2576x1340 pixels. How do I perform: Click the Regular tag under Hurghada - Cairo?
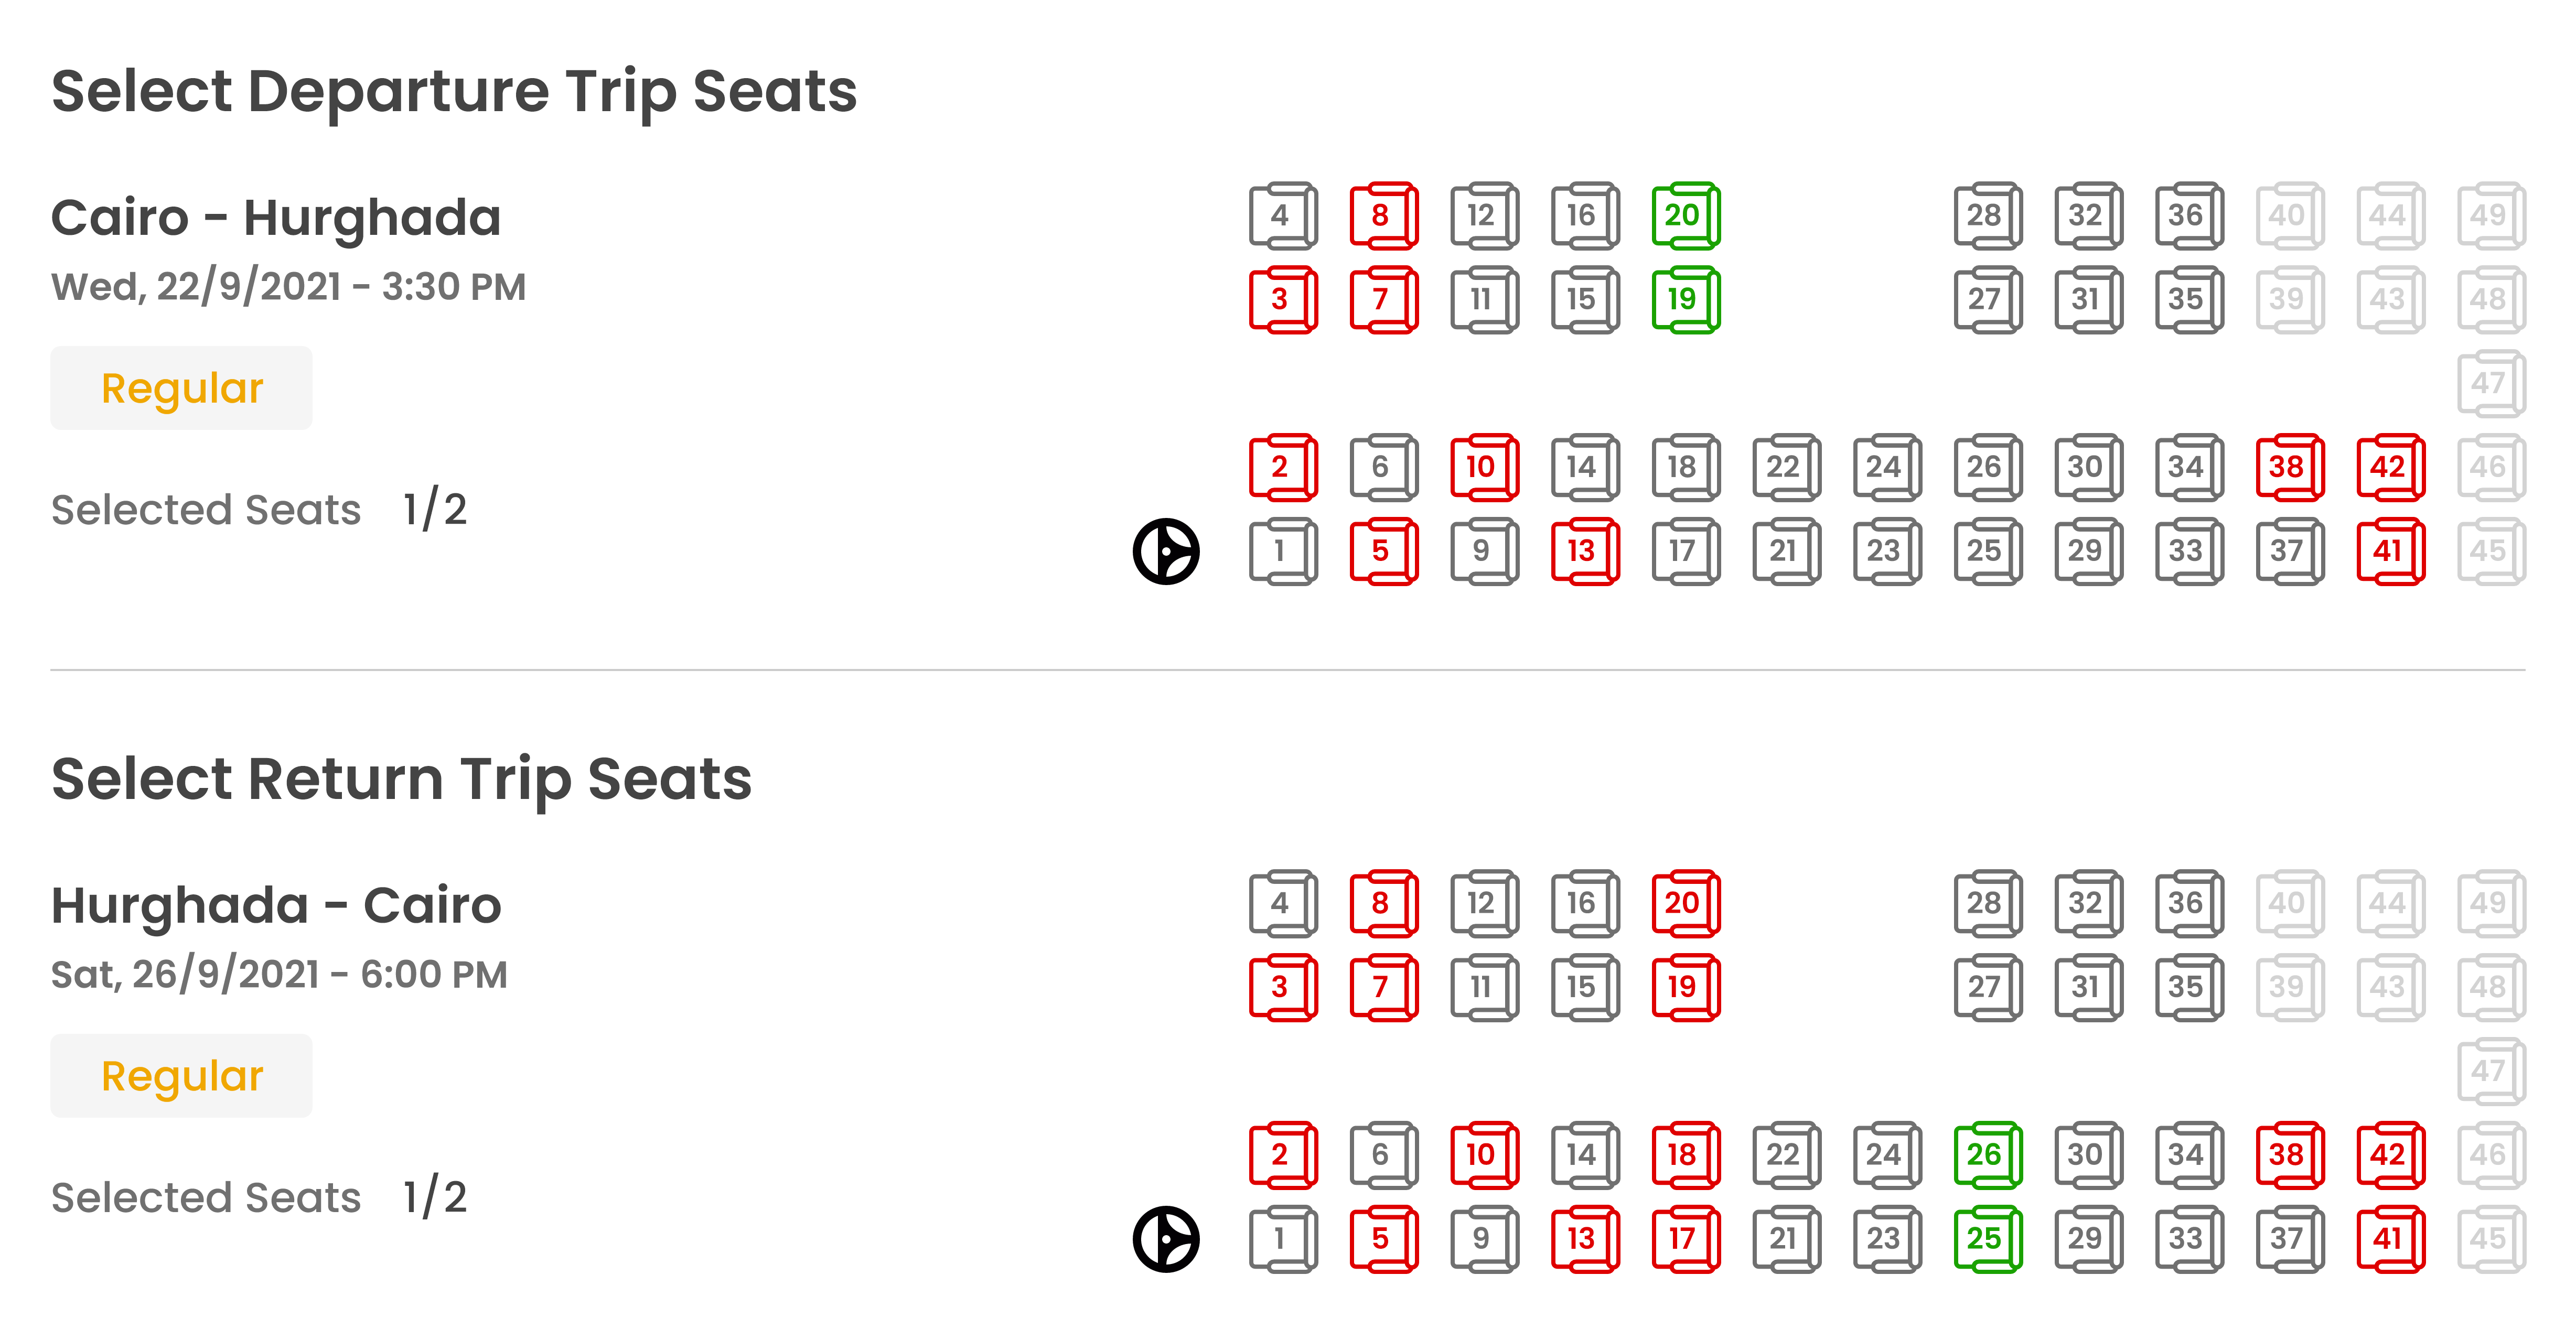point(182,1076)
